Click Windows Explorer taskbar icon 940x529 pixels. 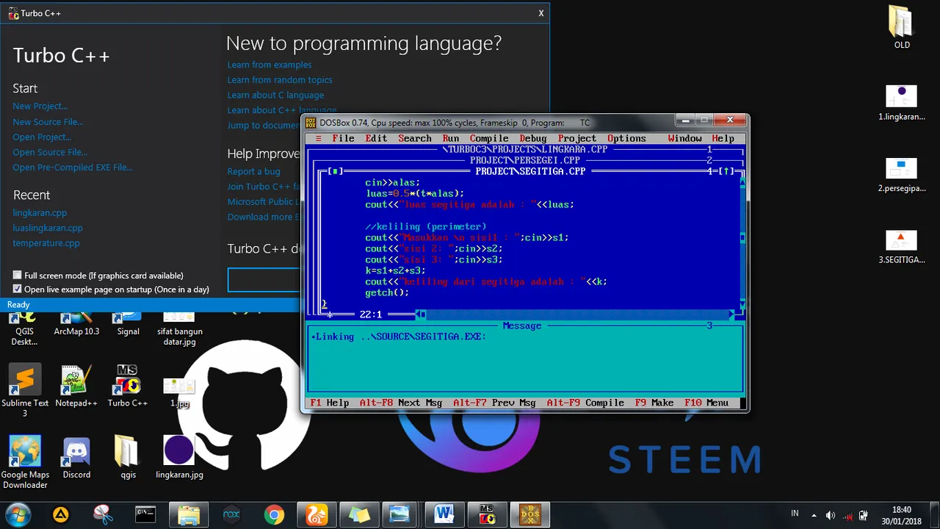point(189,514)
